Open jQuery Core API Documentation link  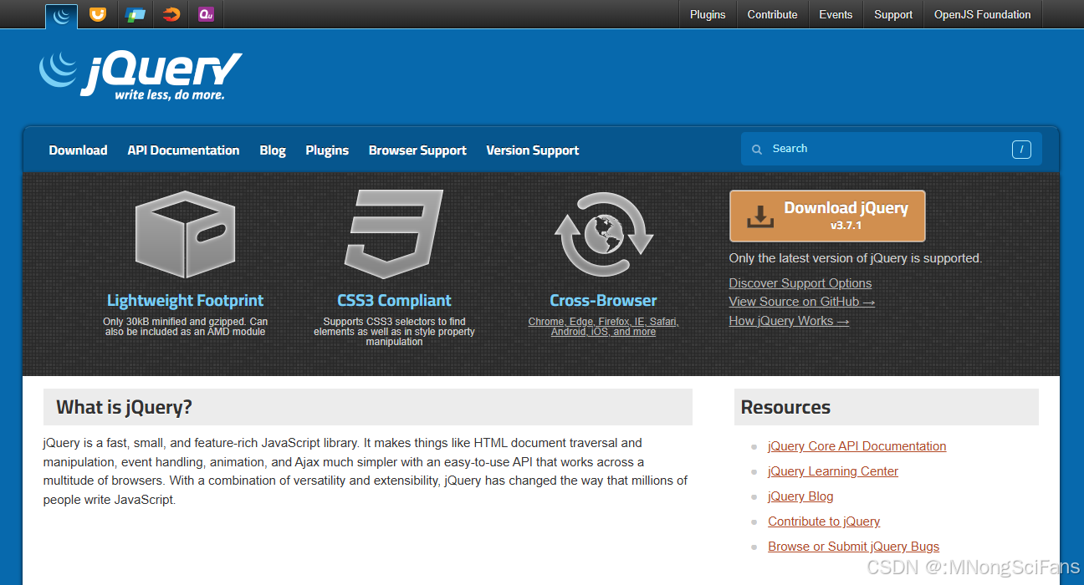(857, 446)
